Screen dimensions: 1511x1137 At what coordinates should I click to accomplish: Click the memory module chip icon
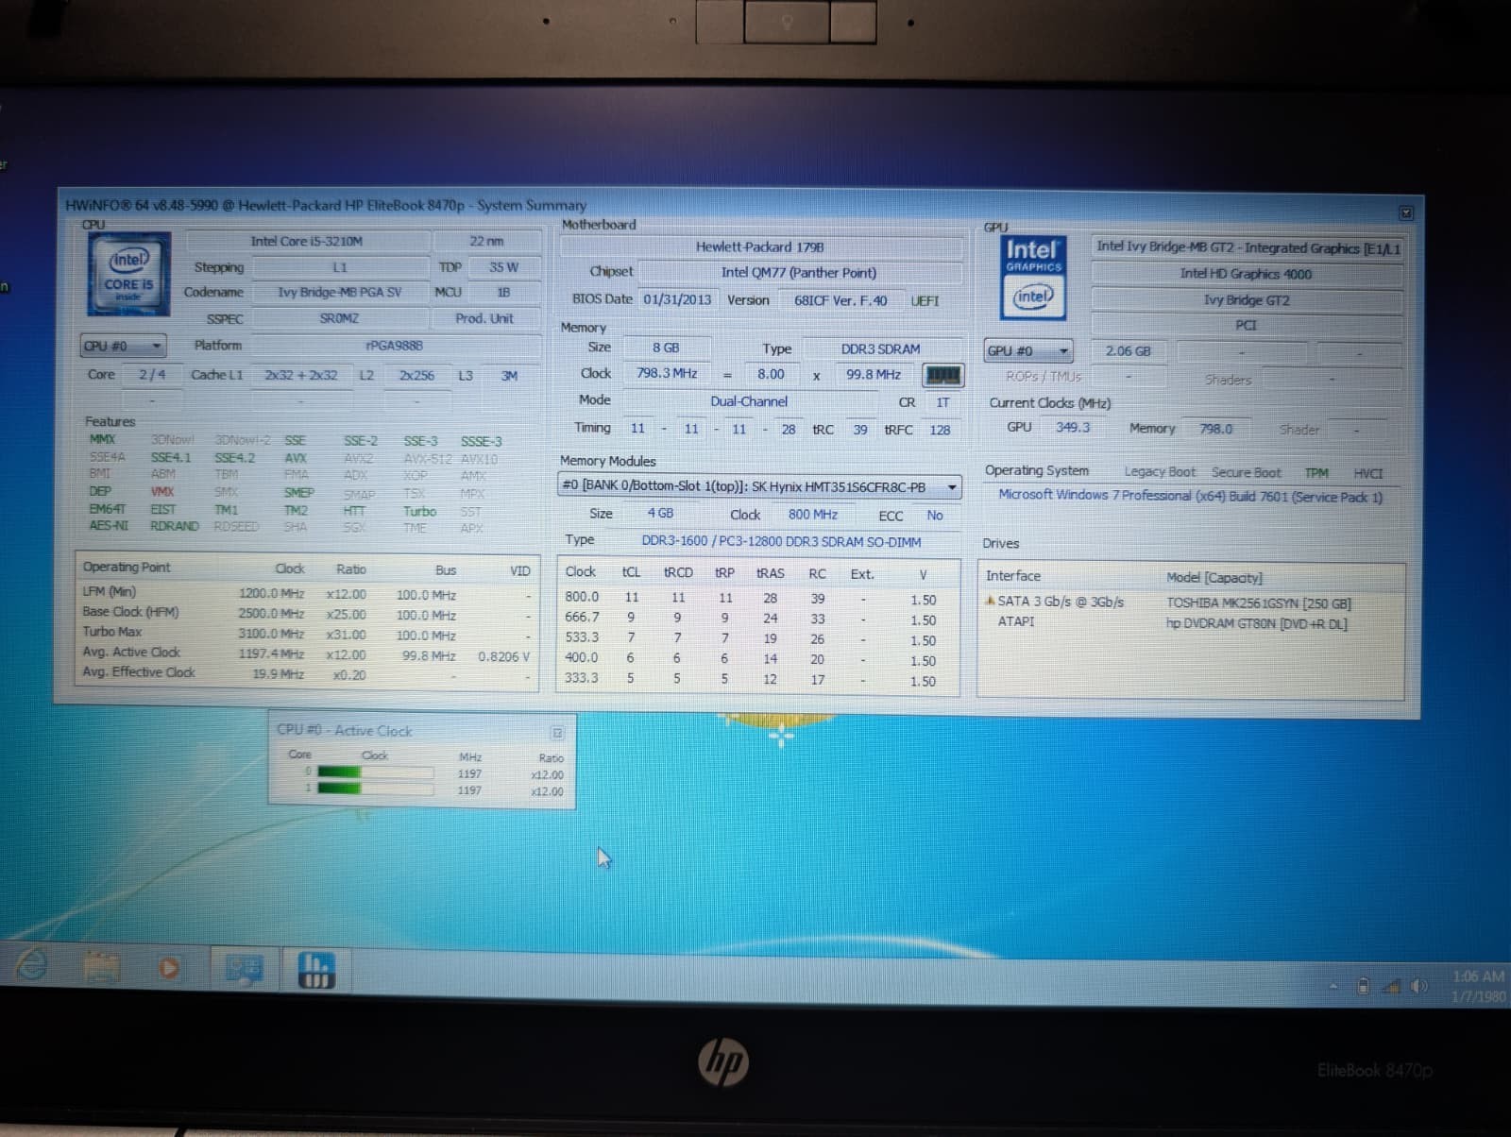tap(942, 376)
